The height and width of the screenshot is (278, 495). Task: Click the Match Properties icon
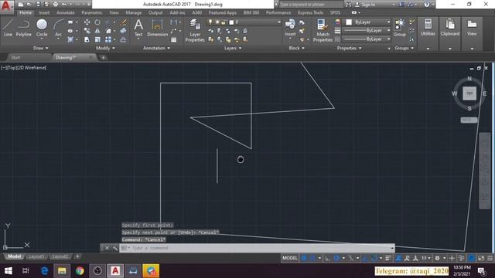(323, 30)
